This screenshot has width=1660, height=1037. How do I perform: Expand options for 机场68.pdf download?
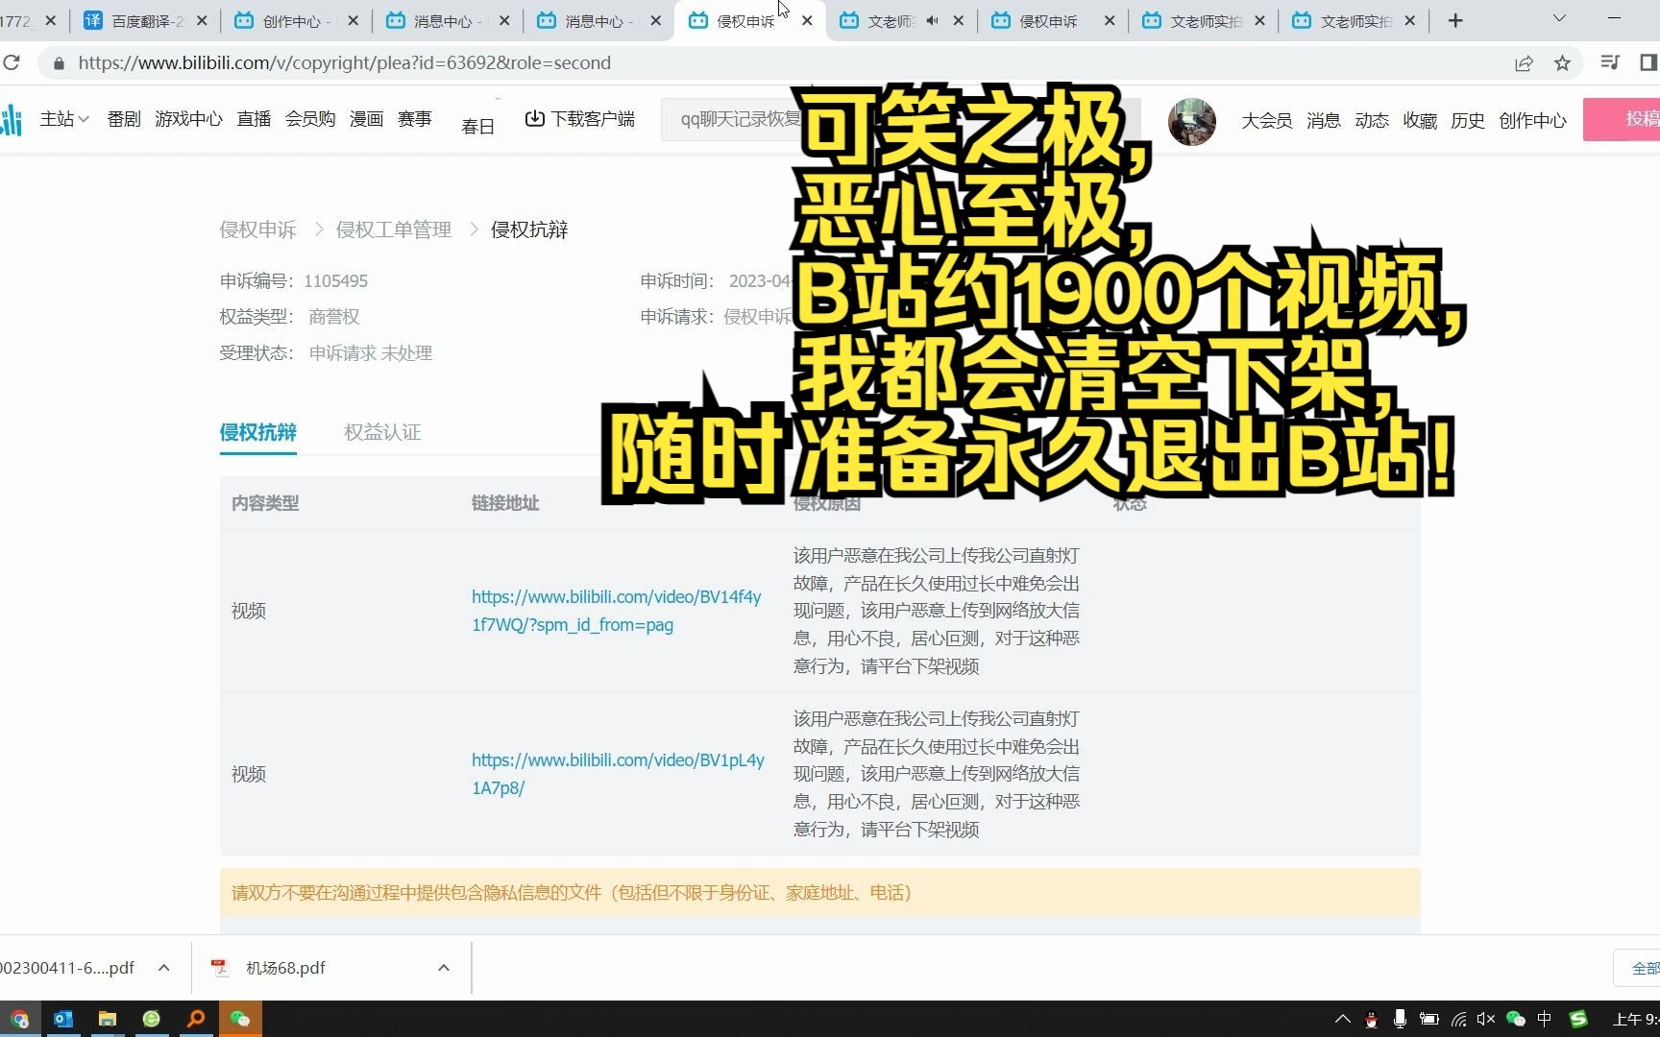pyautogui.click(x=443, y=968)
